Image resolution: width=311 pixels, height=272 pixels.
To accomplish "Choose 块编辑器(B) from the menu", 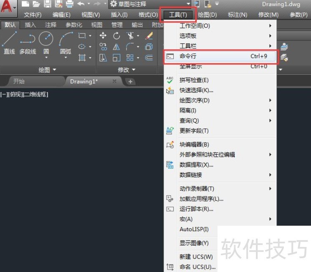I will (220, 144).
